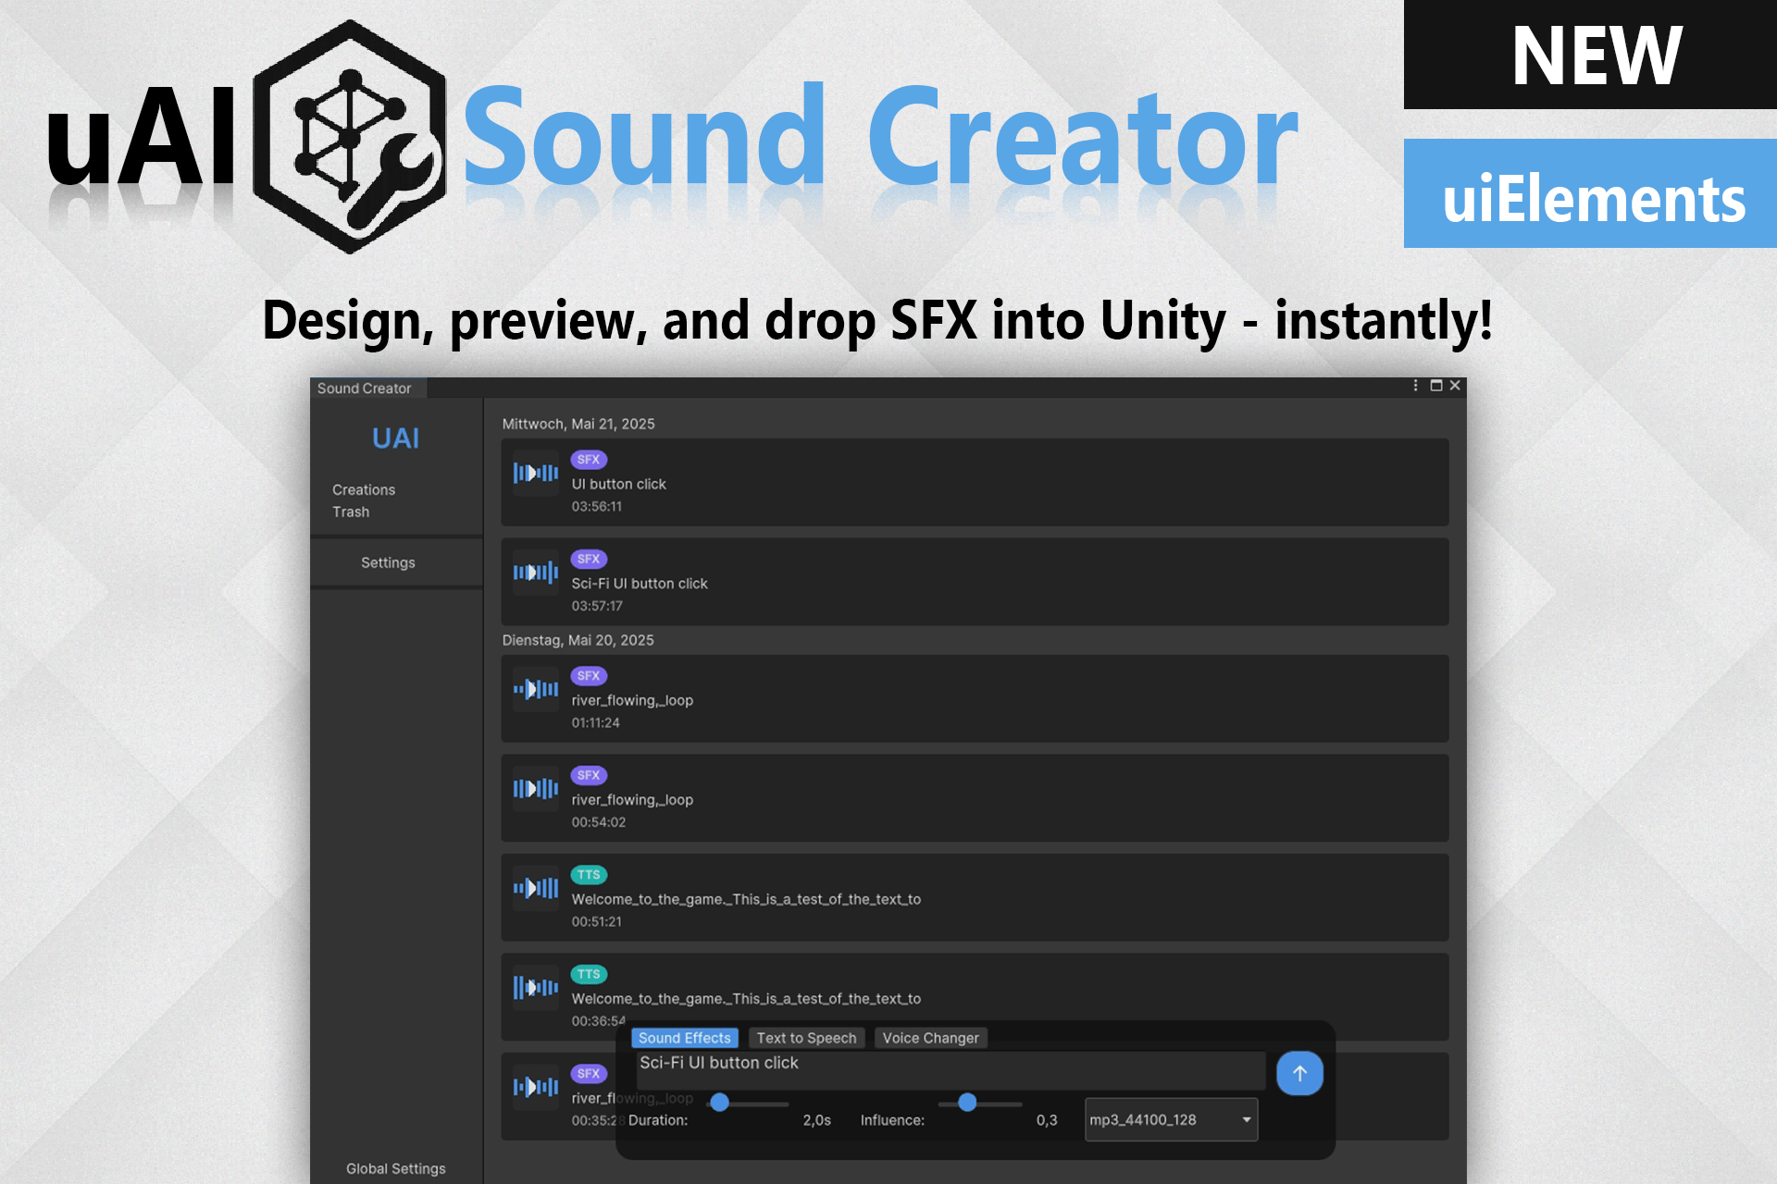1777x1184 pixels.
Task: Submit the prompt with the blue arrow button
Action: click(1299, 1073)
